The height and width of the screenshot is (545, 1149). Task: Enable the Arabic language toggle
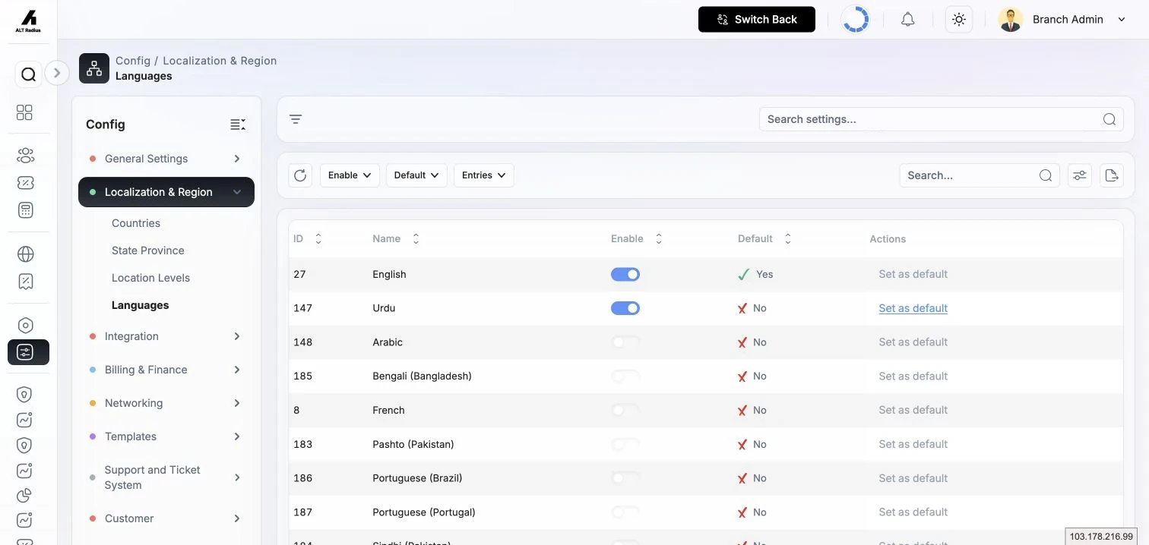[x=625, y=342]
